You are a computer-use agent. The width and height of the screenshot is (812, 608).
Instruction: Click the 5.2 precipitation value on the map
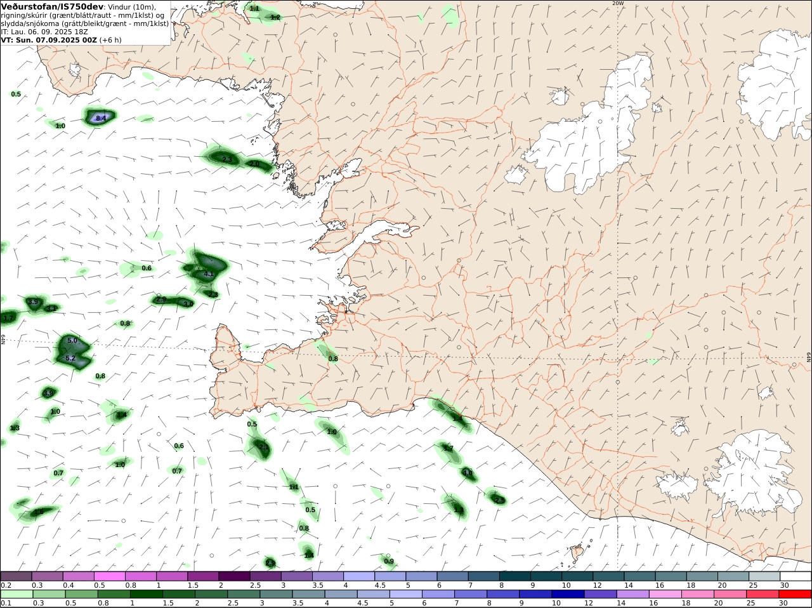[x=70, y=359]
